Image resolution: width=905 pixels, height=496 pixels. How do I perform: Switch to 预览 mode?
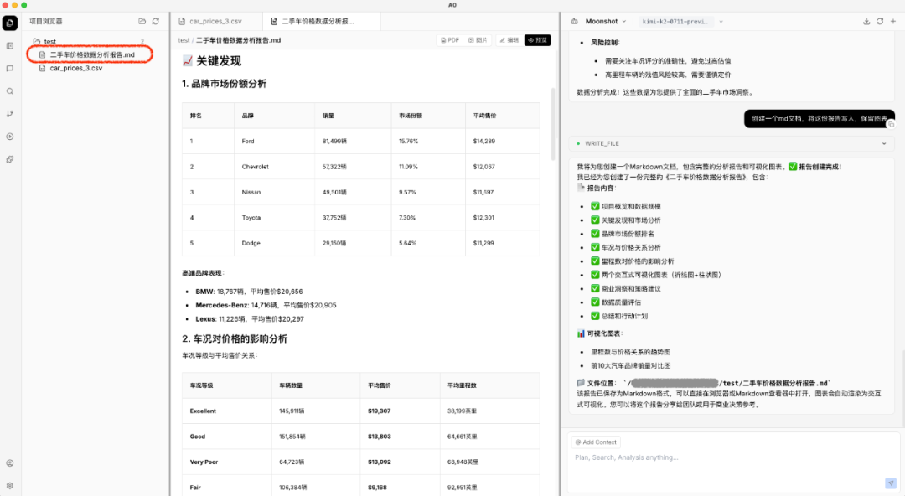point(537,40)
